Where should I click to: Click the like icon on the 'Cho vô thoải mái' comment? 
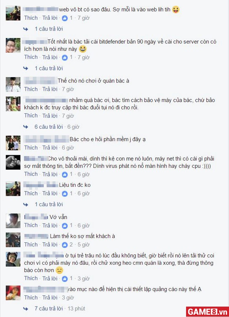[x=64, y=175]
